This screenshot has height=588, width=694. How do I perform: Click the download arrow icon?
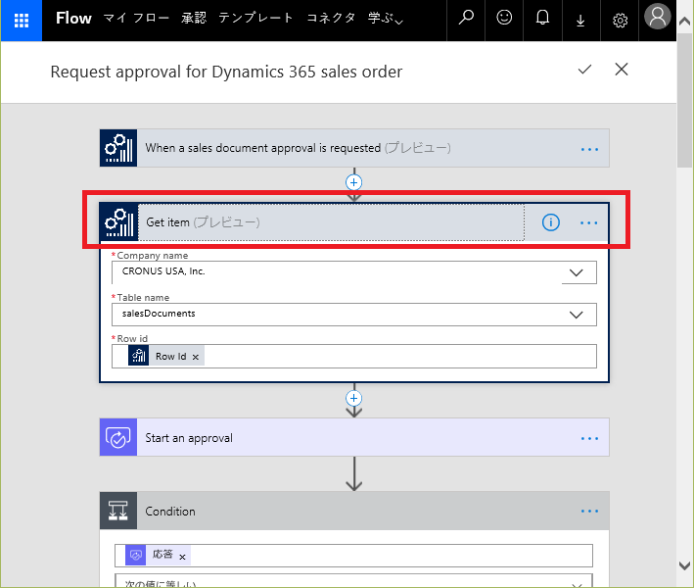[580, 21]
